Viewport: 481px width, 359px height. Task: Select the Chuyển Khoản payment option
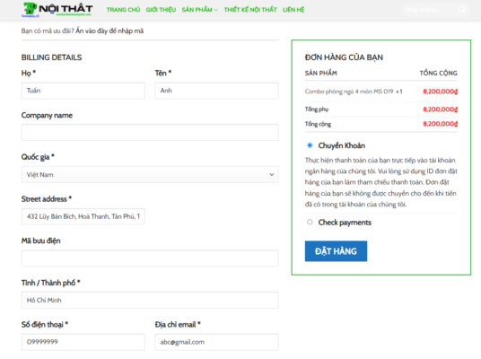click(310, 145)
